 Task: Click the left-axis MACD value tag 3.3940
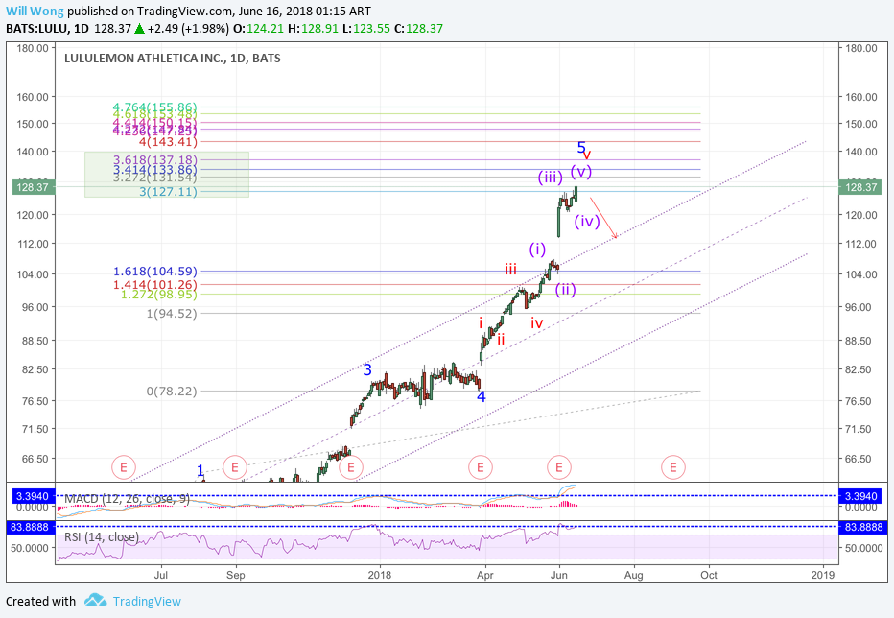coord(32,496)
